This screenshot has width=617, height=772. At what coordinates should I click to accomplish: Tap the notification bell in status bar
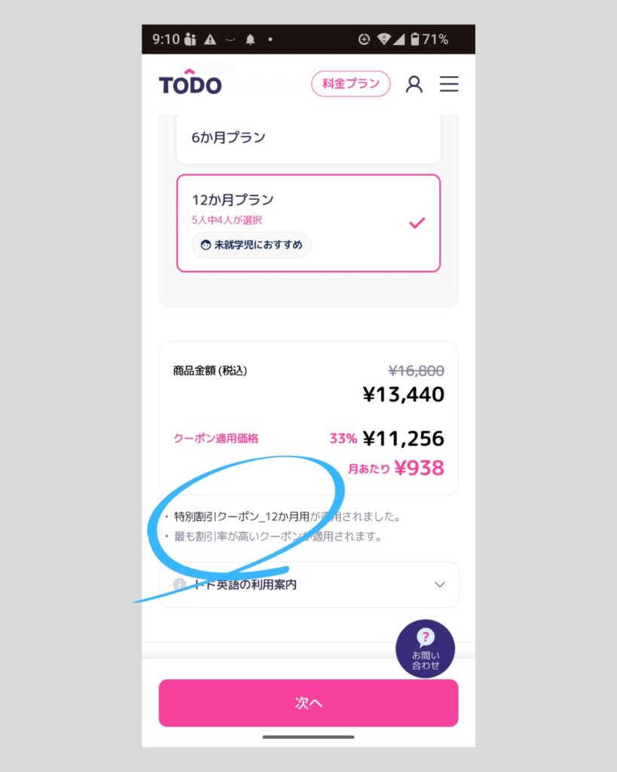(250, 39)
